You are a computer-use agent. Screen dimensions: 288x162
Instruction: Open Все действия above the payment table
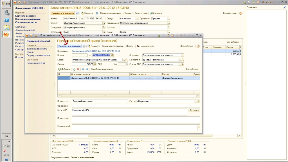pos(192,69)
